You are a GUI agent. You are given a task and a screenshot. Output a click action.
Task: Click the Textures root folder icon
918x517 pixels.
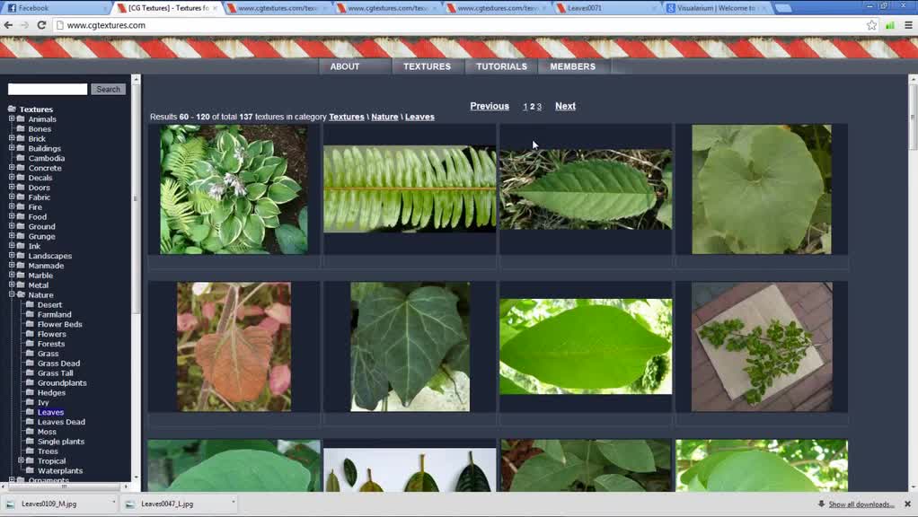(12, 109)
